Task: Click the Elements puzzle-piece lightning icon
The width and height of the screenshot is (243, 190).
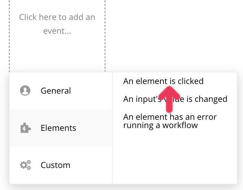Action: point(25,128)
